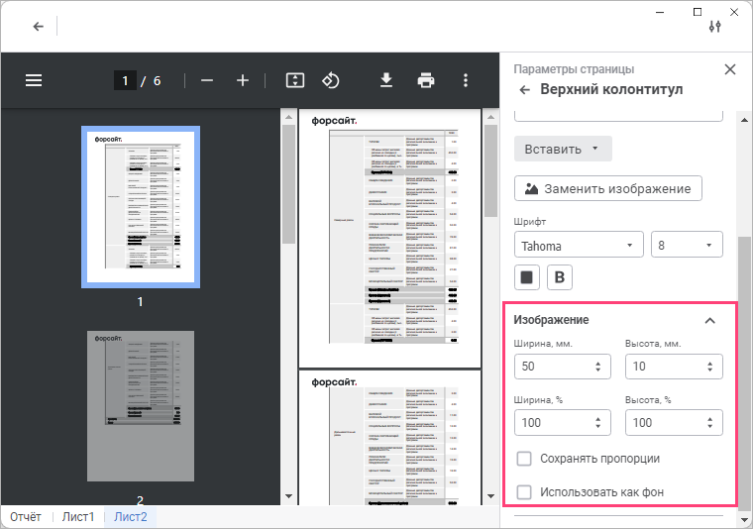Open the font size 8 dropdown

[686, 245]
